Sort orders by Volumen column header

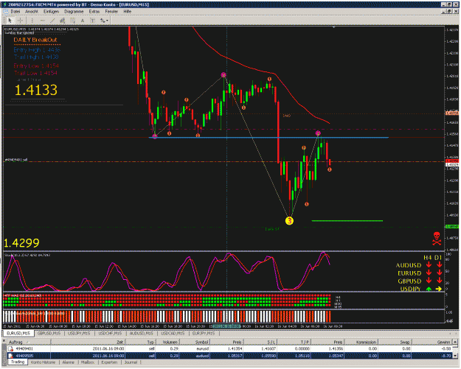(x=167, y=342)
